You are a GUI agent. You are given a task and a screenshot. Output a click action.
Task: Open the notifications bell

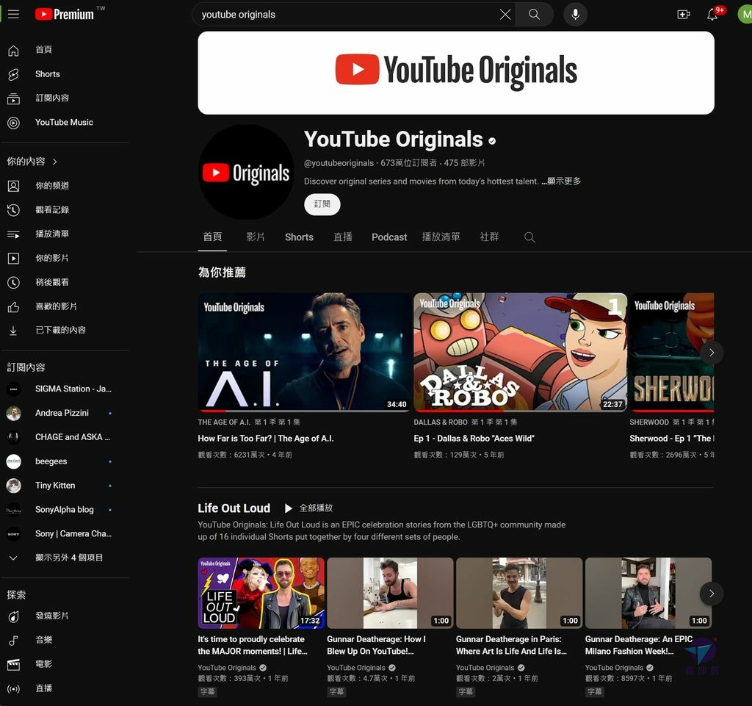click(x=712, y=15)
